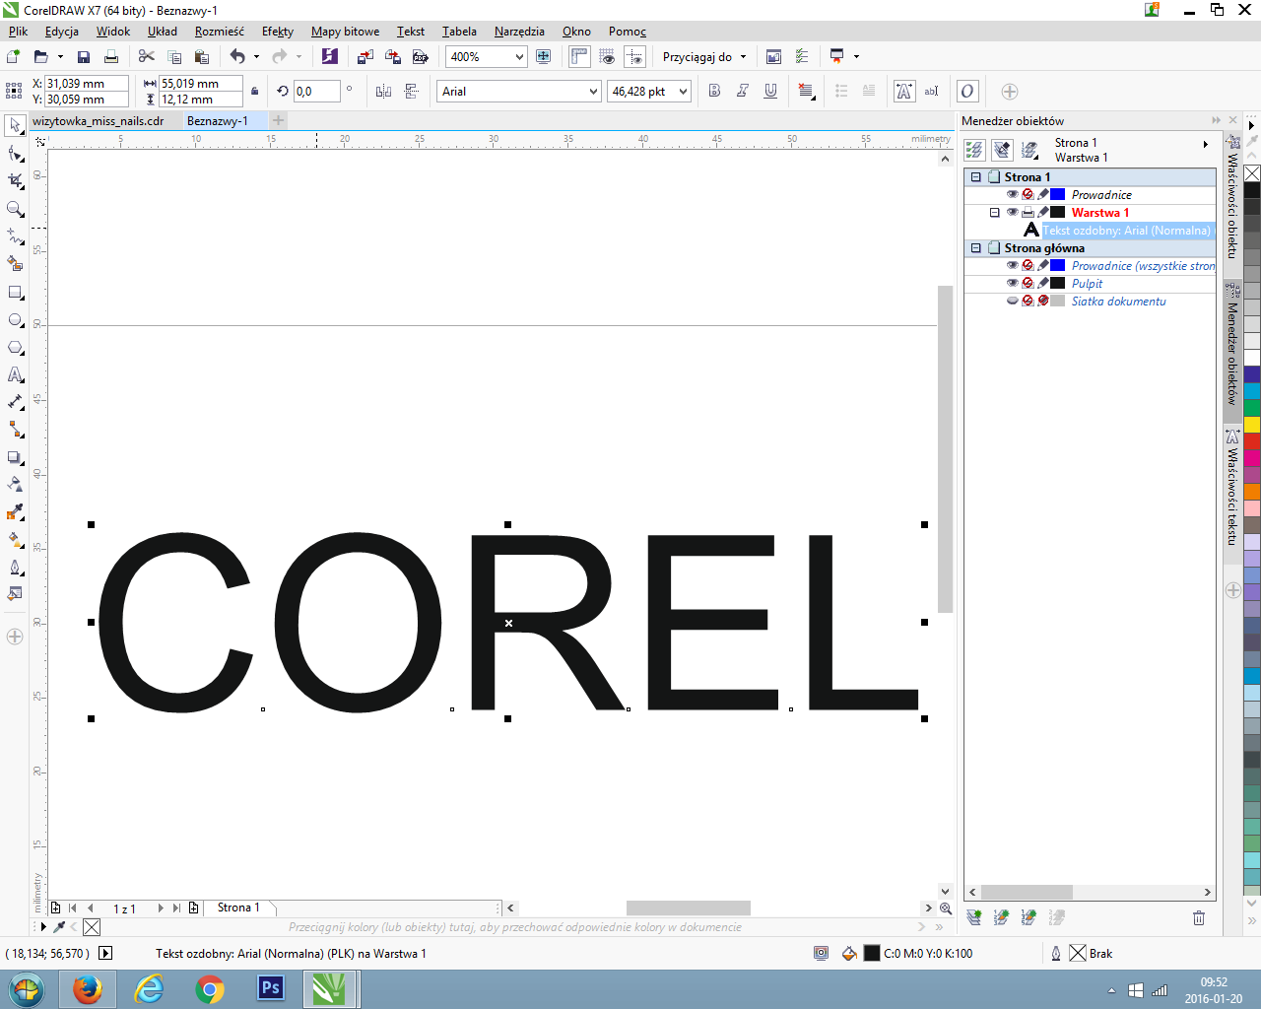Toggle visibility eye of the Pulpit layer
This screenshot has height=1009, width=1261.
pyautogui.click(x=1012, y=284)
